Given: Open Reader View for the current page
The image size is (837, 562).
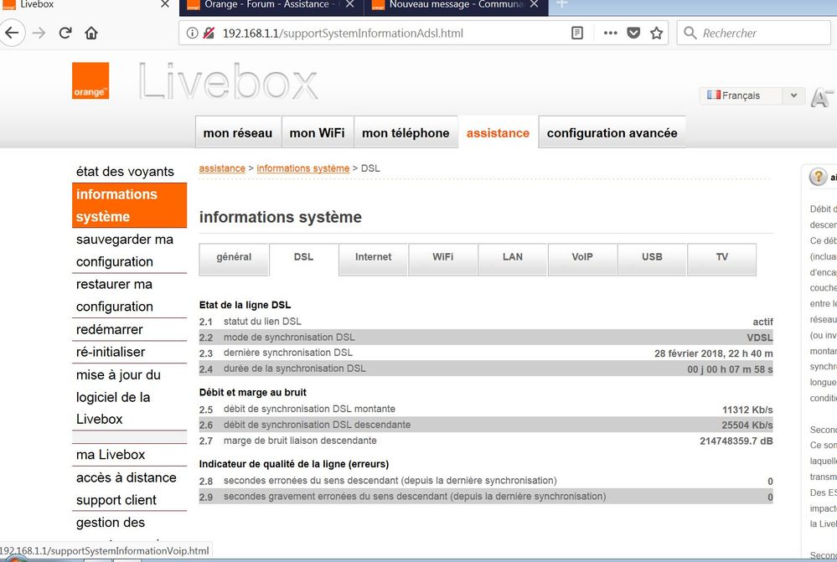Looking at the screenshot, I should (578, 33).
